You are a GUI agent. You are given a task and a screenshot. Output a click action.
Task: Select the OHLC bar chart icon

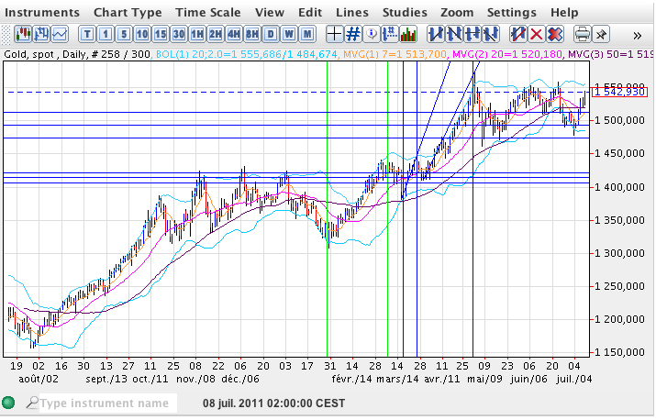tap(41, 34)
